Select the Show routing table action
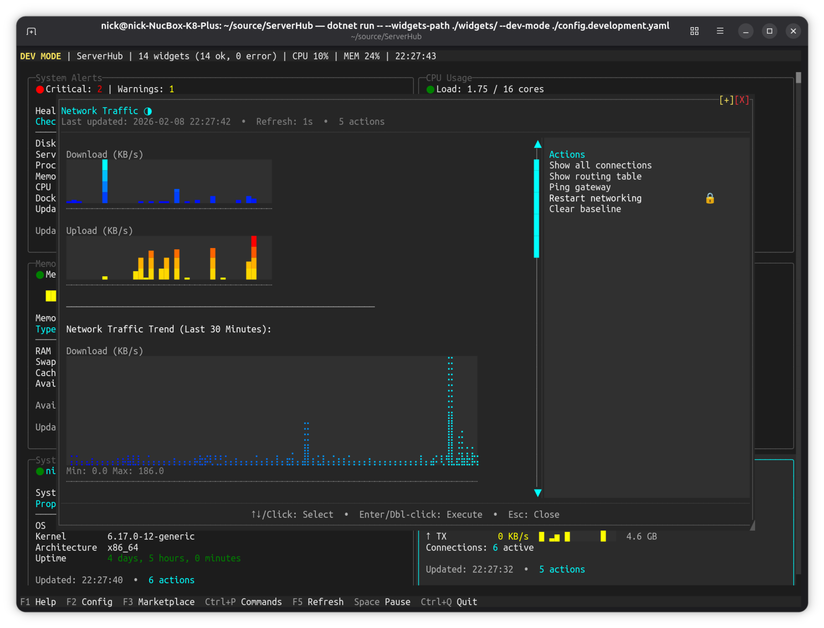This screenshot has width=824, height=628. click(x=595, y=177)
